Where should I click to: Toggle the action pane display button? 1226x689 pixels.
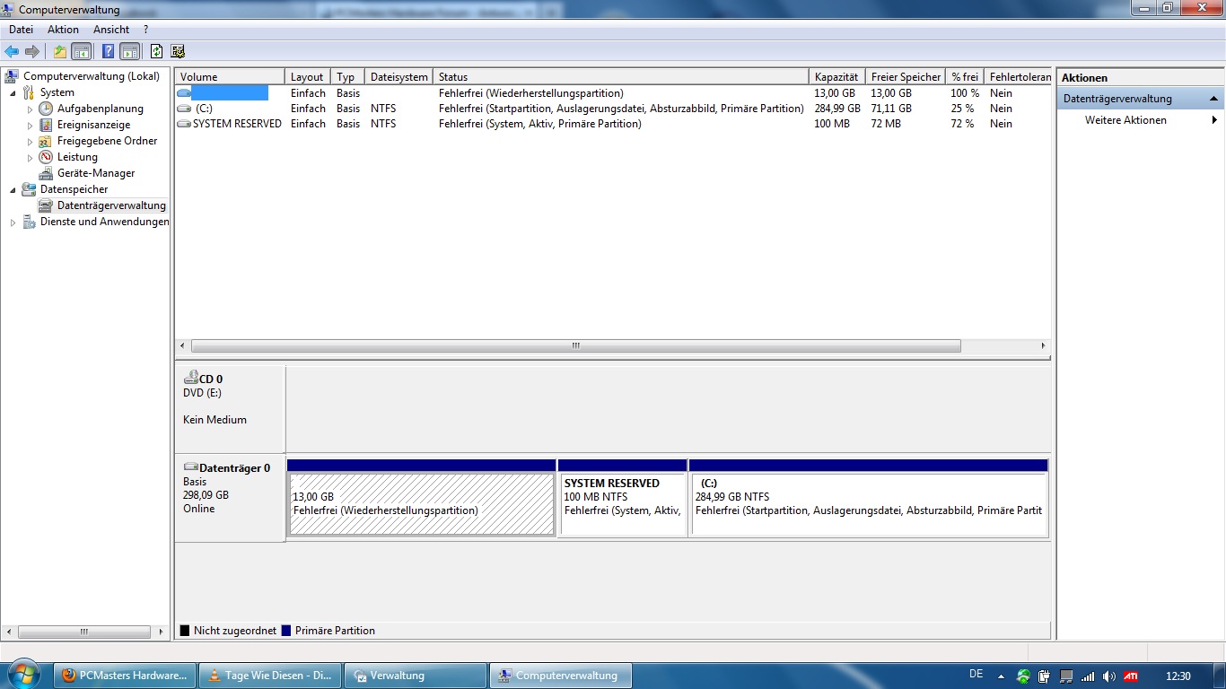click(x=130, y=51)
